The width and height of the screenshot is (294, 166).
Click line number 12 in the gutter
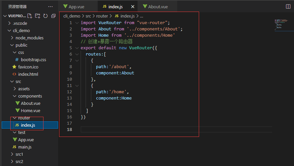(x=69, y=92)
